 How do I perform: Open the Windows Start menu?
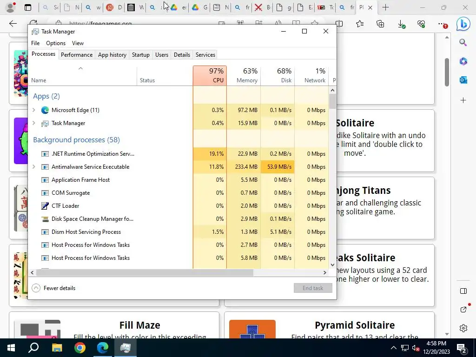(11, 348)
